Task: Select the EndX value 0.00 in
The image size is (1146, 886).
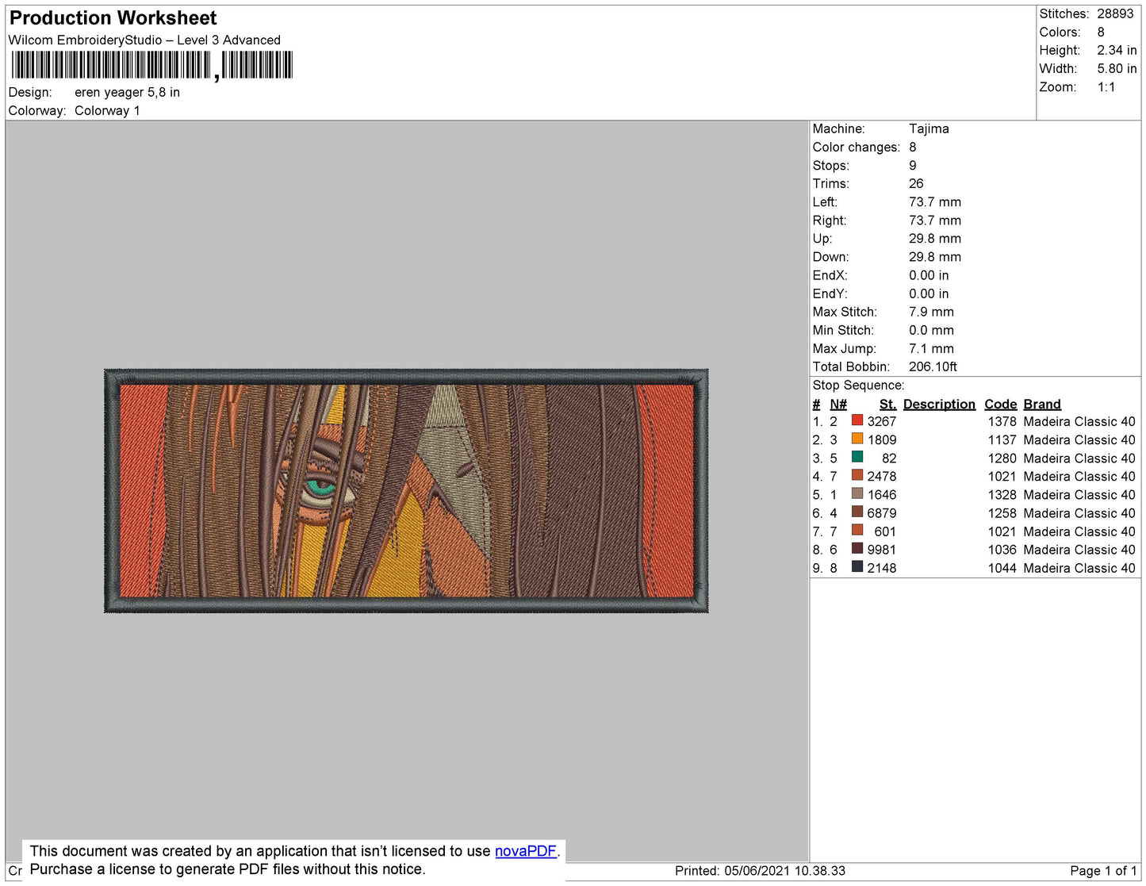Action: coord(929,275)
